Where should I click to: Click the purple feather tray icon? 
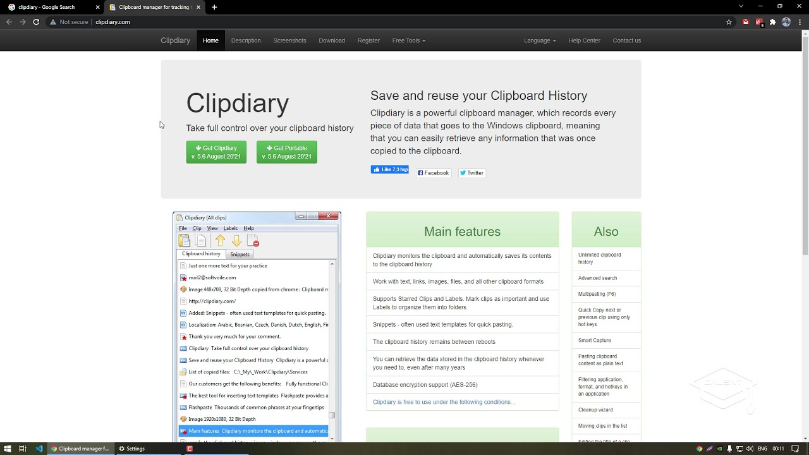[709, 449]
